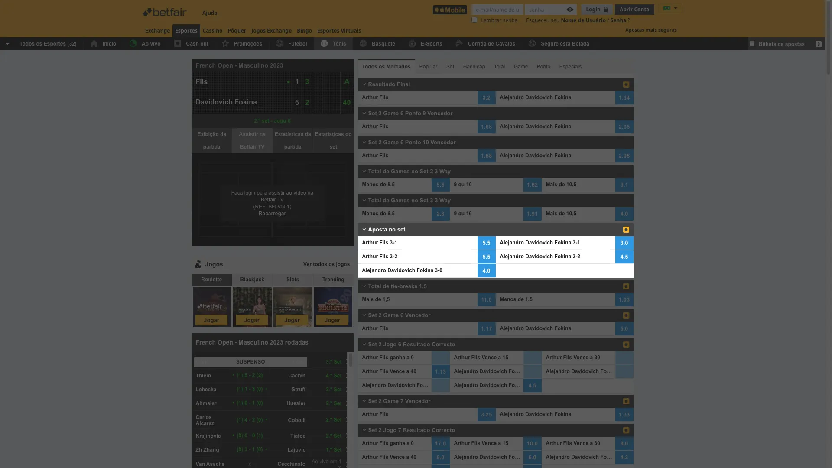Click the Futebol sport icon
Image resolution: width=832 pixels, height=468 pixels.
click(x=279, y=43)
